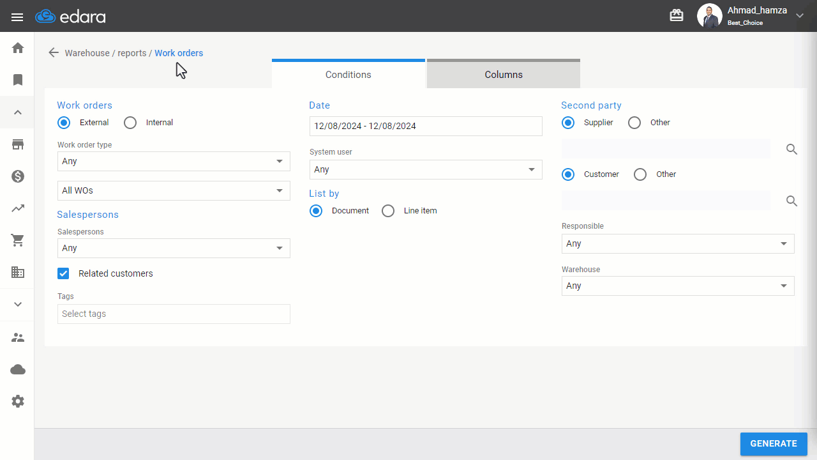The image size is (817, 460).
Task: Select Internal work orders radio
Action: pos(130,123)
